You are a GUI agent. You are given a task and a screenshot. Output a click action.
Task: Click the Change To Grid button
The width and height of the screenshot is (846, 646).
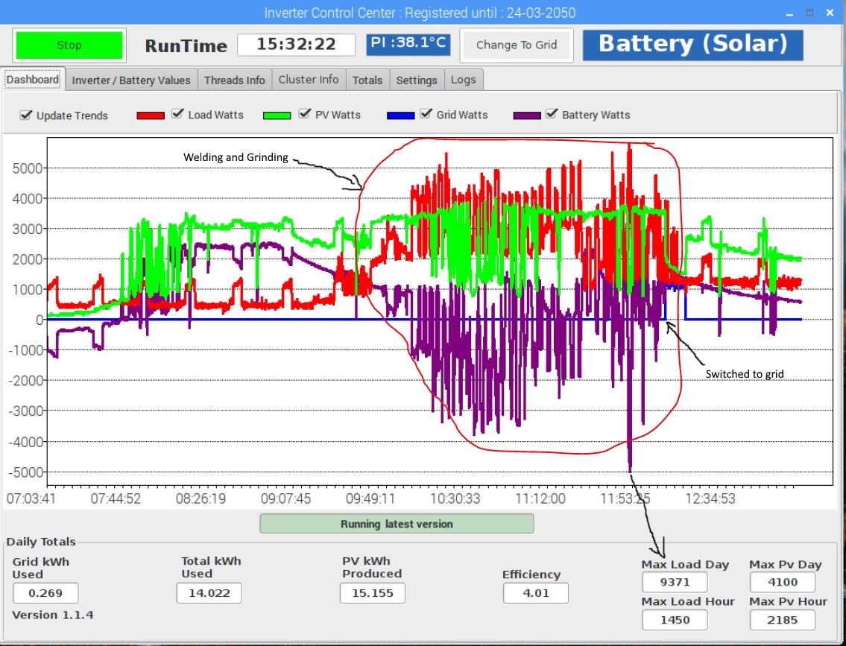coord(517,45)
